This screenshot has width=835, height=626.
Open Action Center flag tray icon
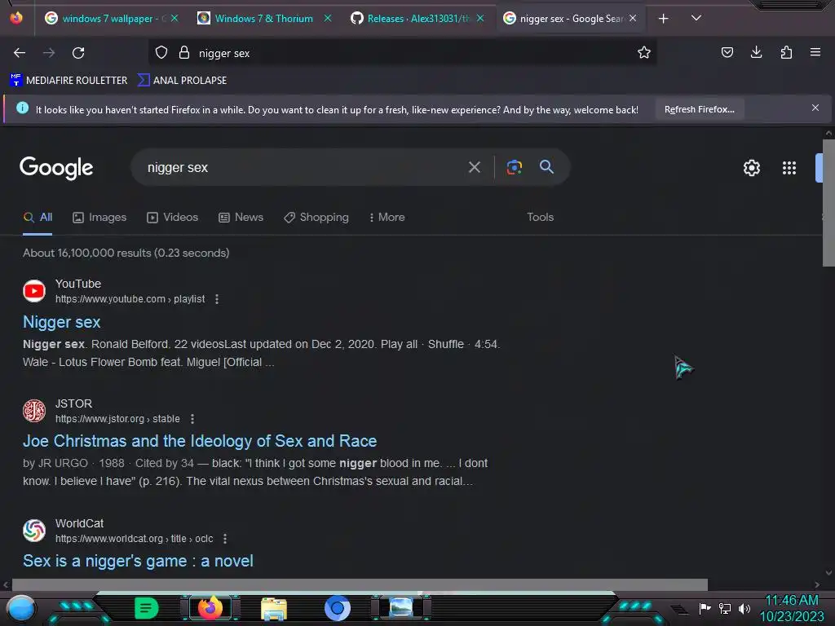point(705,608)
